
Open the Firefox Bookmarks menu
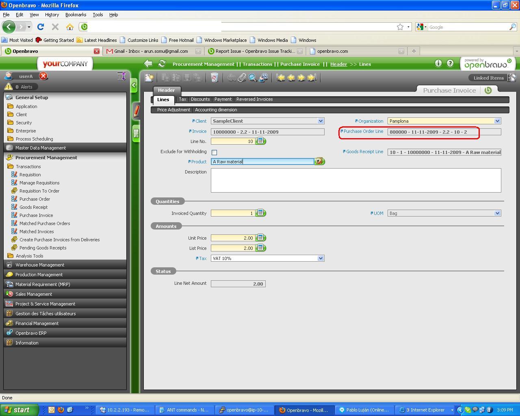pos(76,15)
